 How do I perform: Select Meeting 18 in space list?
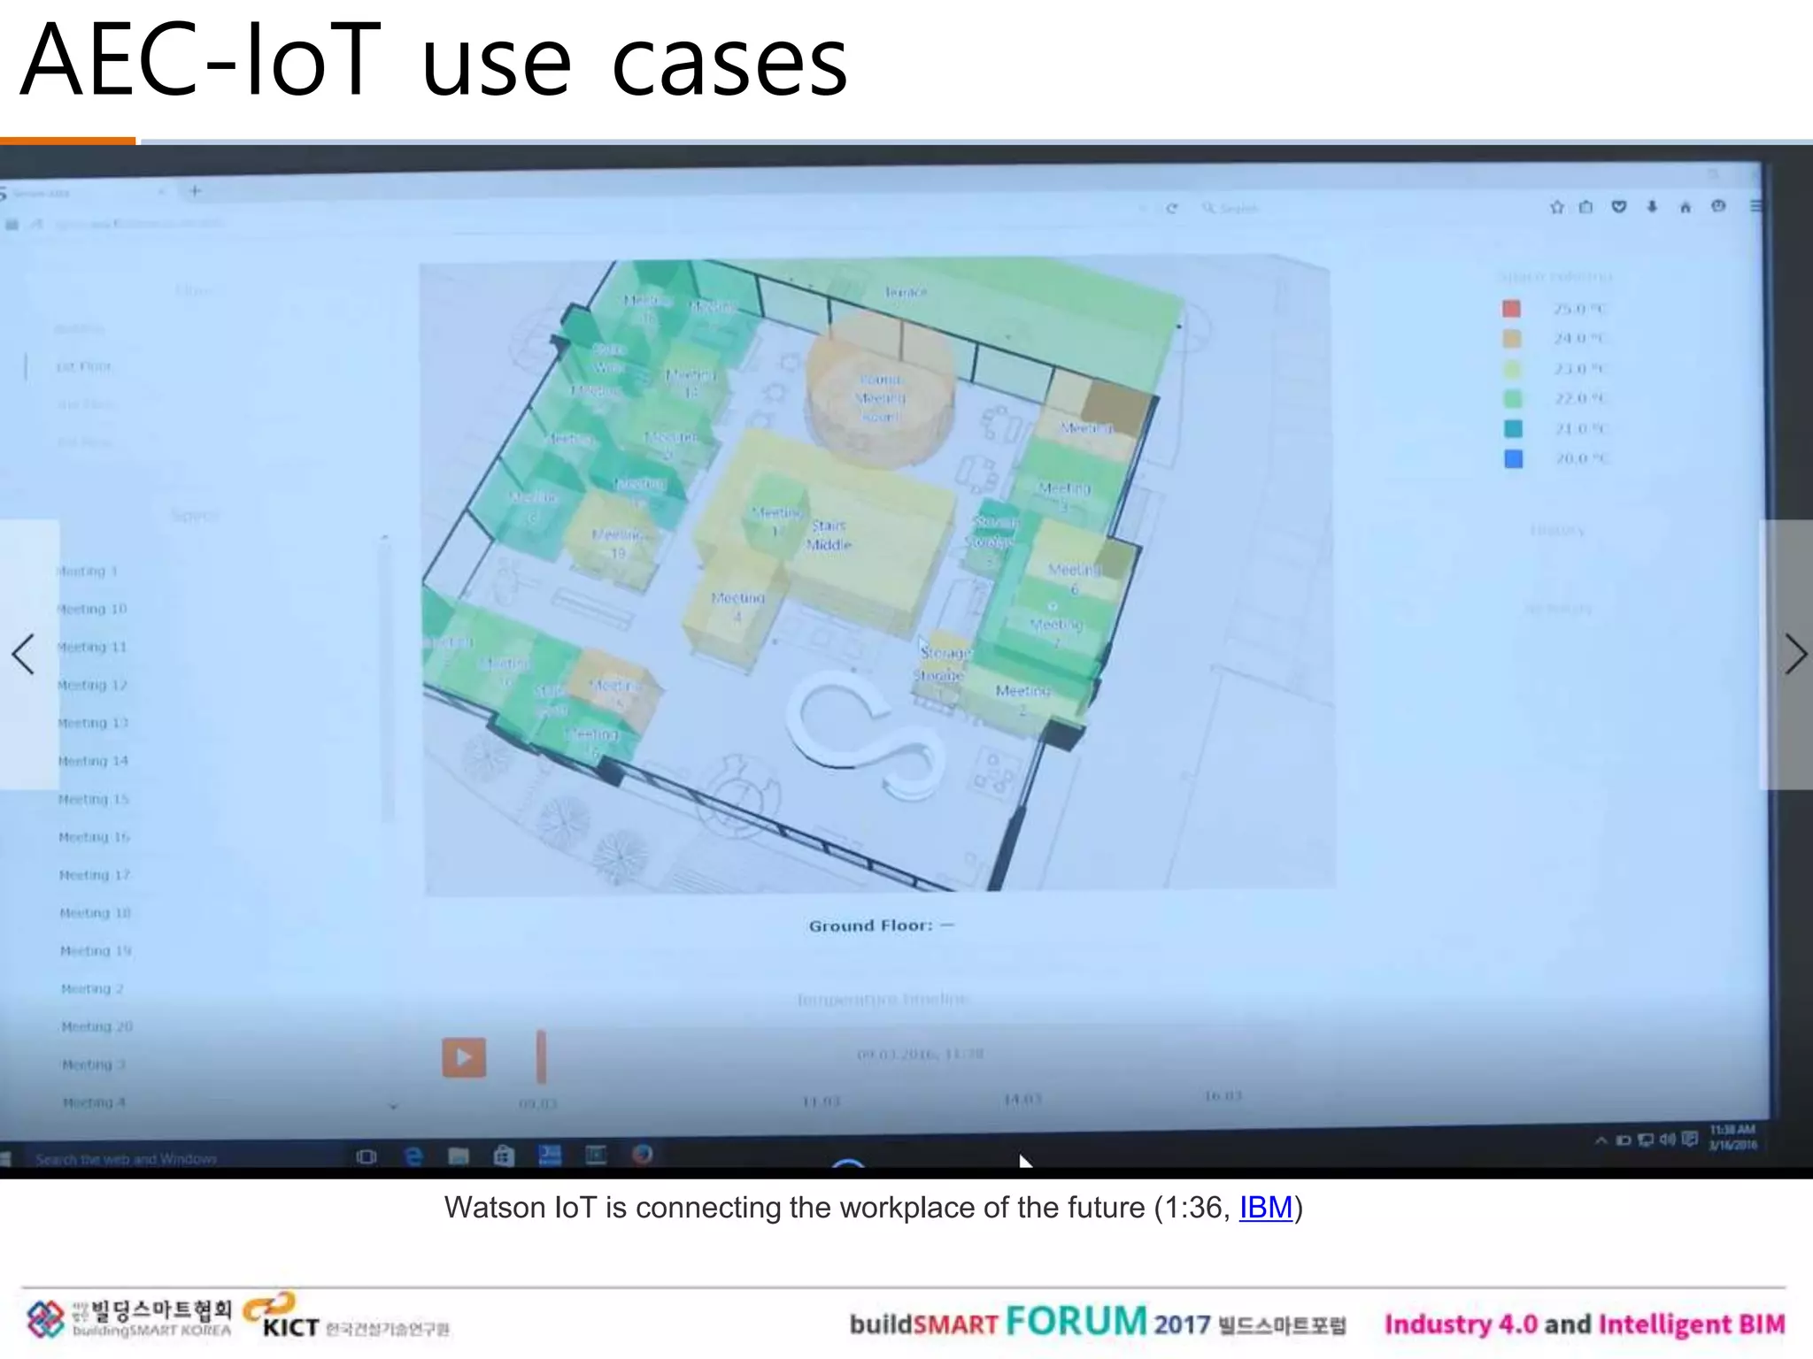point(95,913)
